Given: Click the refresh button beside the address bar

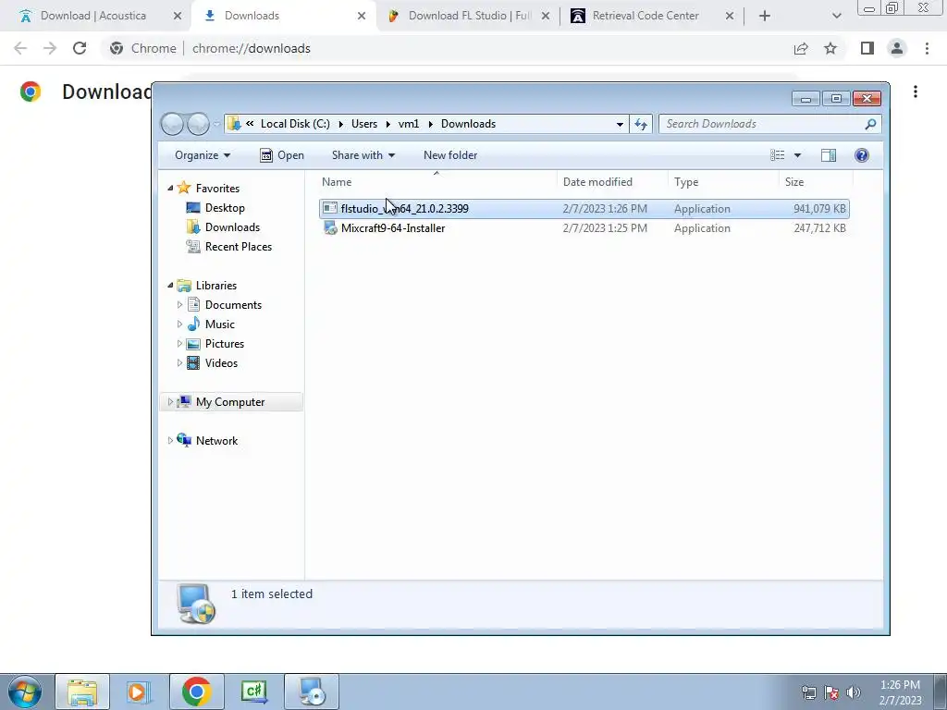Looking at the screenshot, I should tap(641, 124).
